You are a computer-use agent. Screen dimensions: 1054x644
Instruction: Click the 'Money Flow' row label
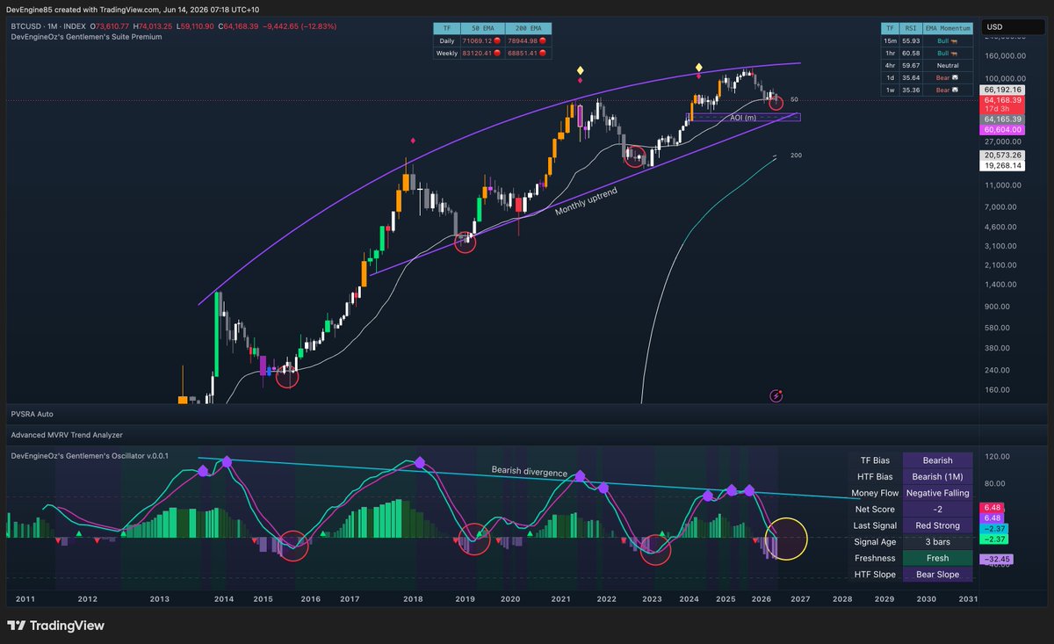pos(873,493)
